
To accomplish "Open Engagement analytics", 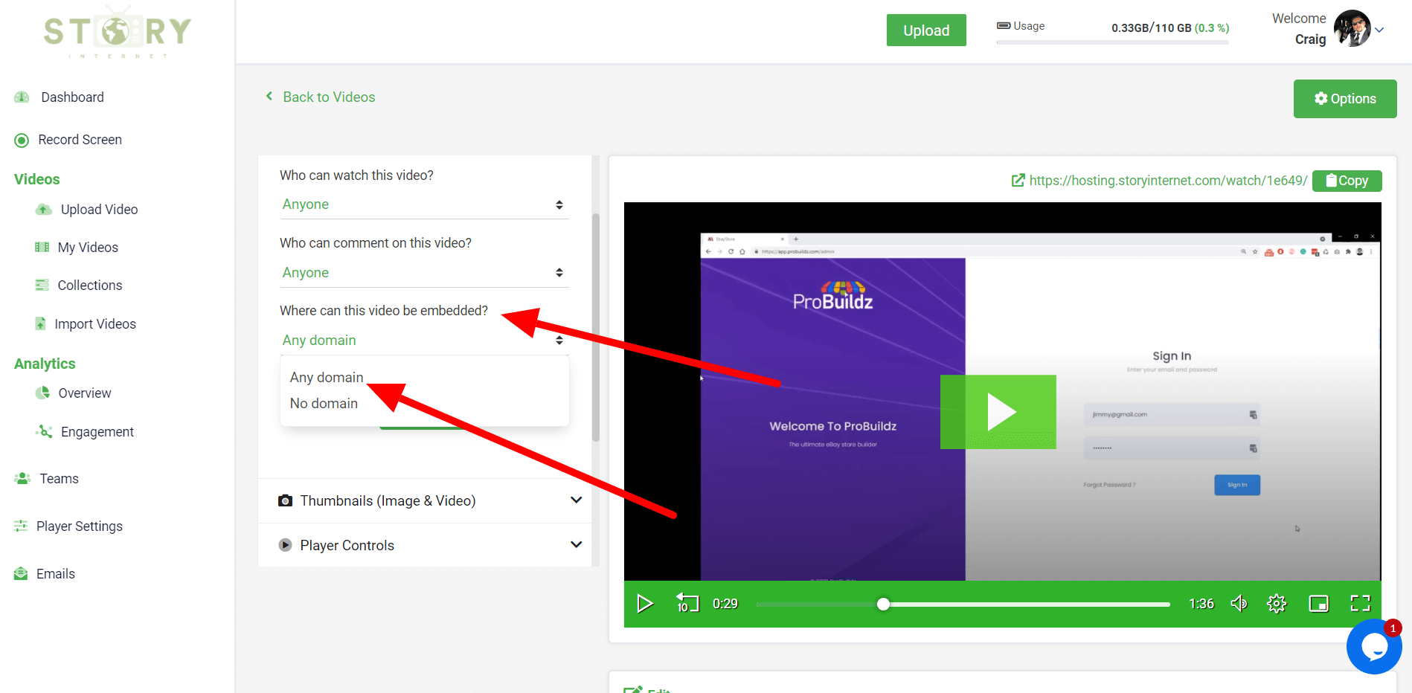I will pyautogui.click(x=97, y=432).
